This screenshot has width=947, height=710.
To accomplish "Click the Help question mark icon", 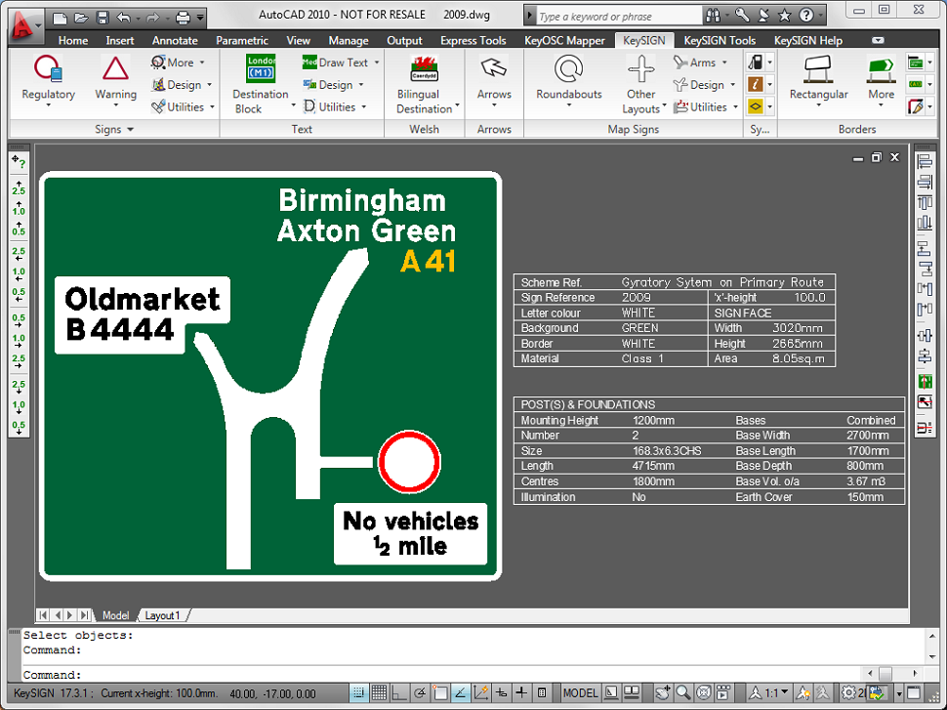I will click(805, 15).
